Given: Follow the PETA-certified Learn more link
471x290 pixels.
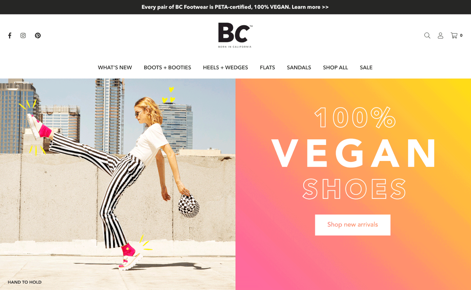Looking at the screenshot, I should (x=310, y=7).
